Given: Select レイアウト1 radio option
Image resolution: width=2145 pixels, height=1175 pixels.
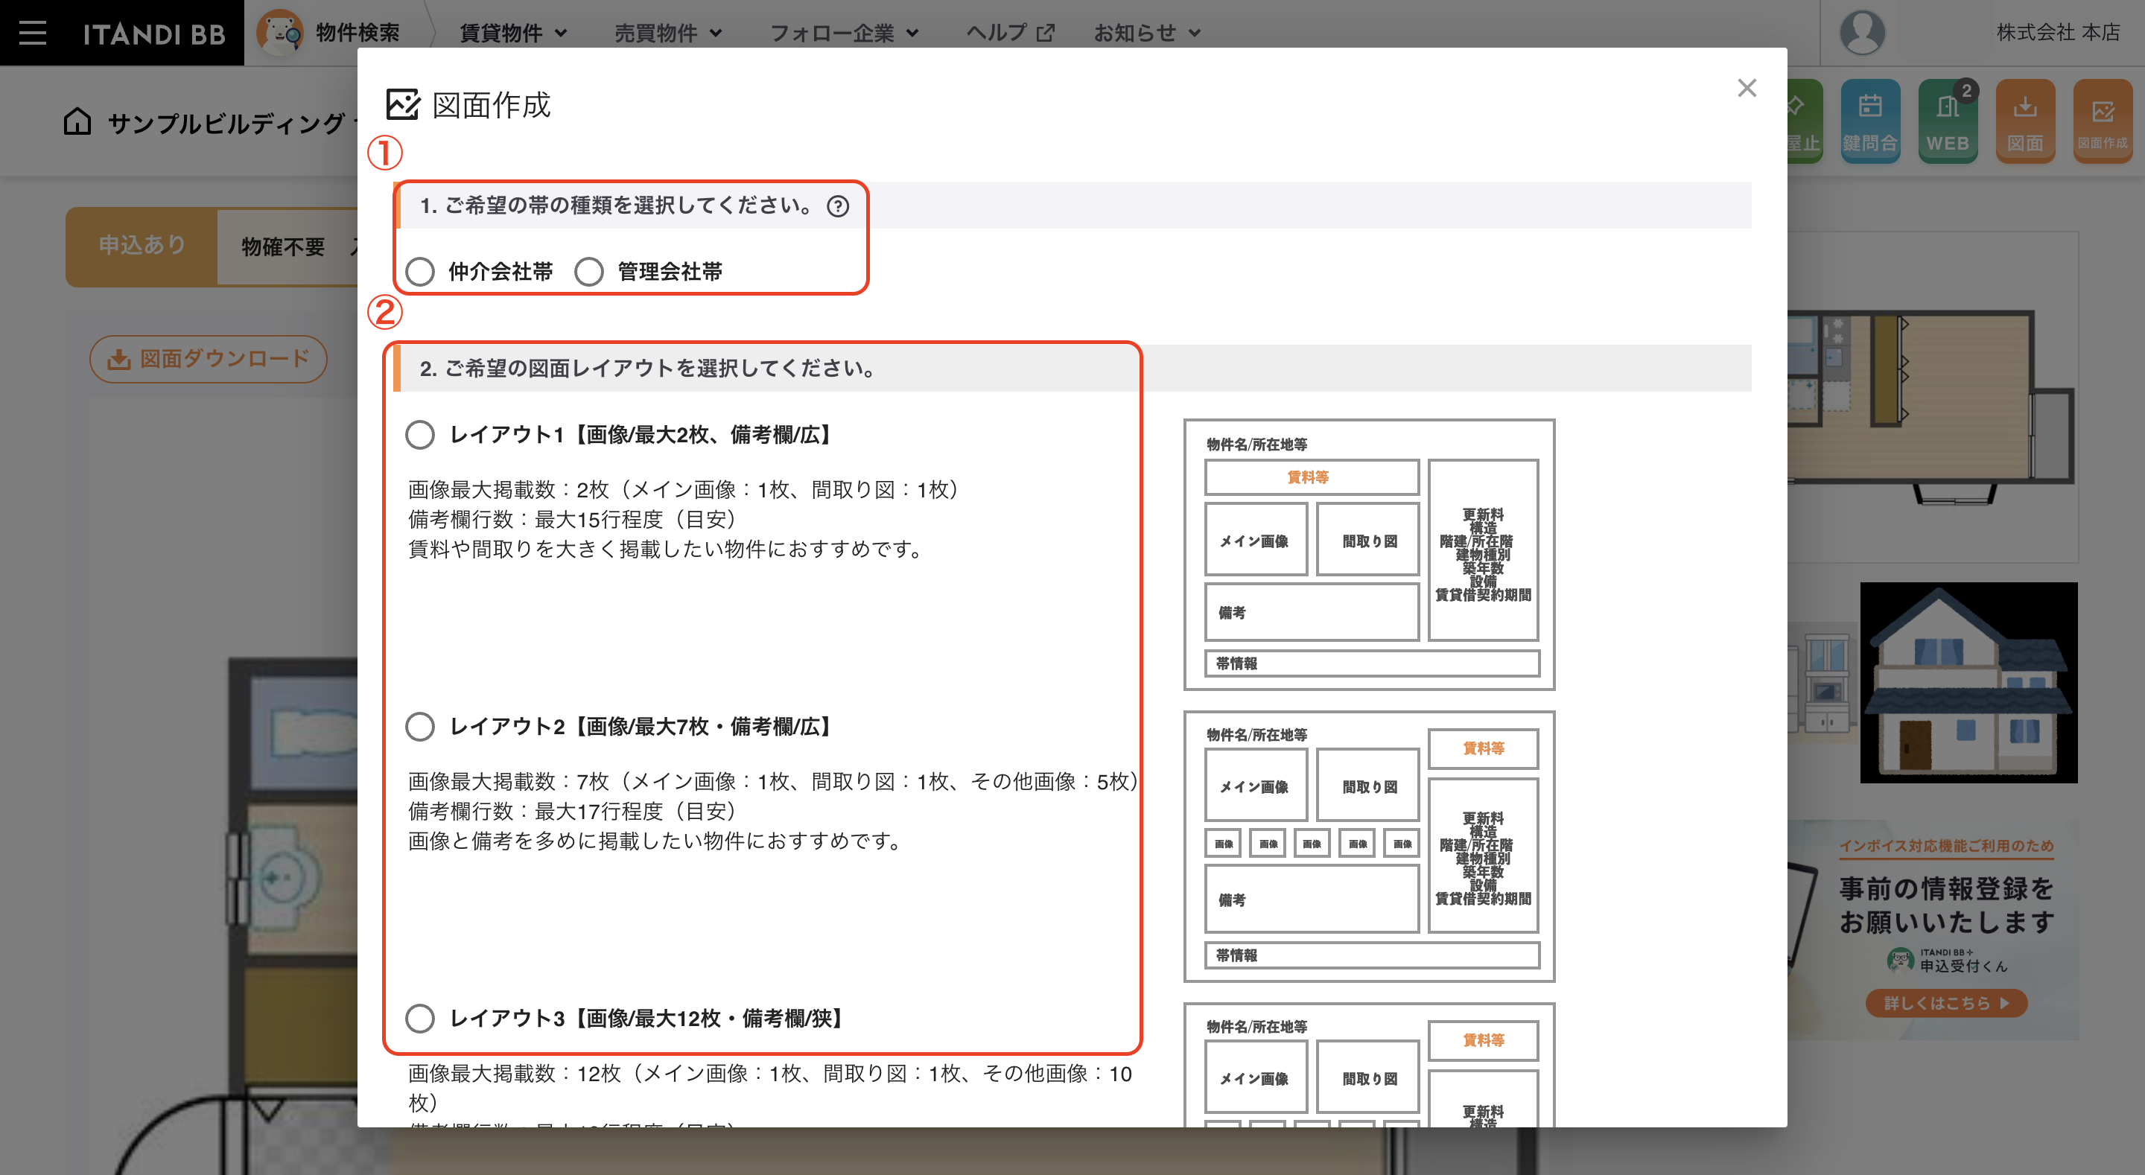Looking at the screenshot, I should pos(419,435).
